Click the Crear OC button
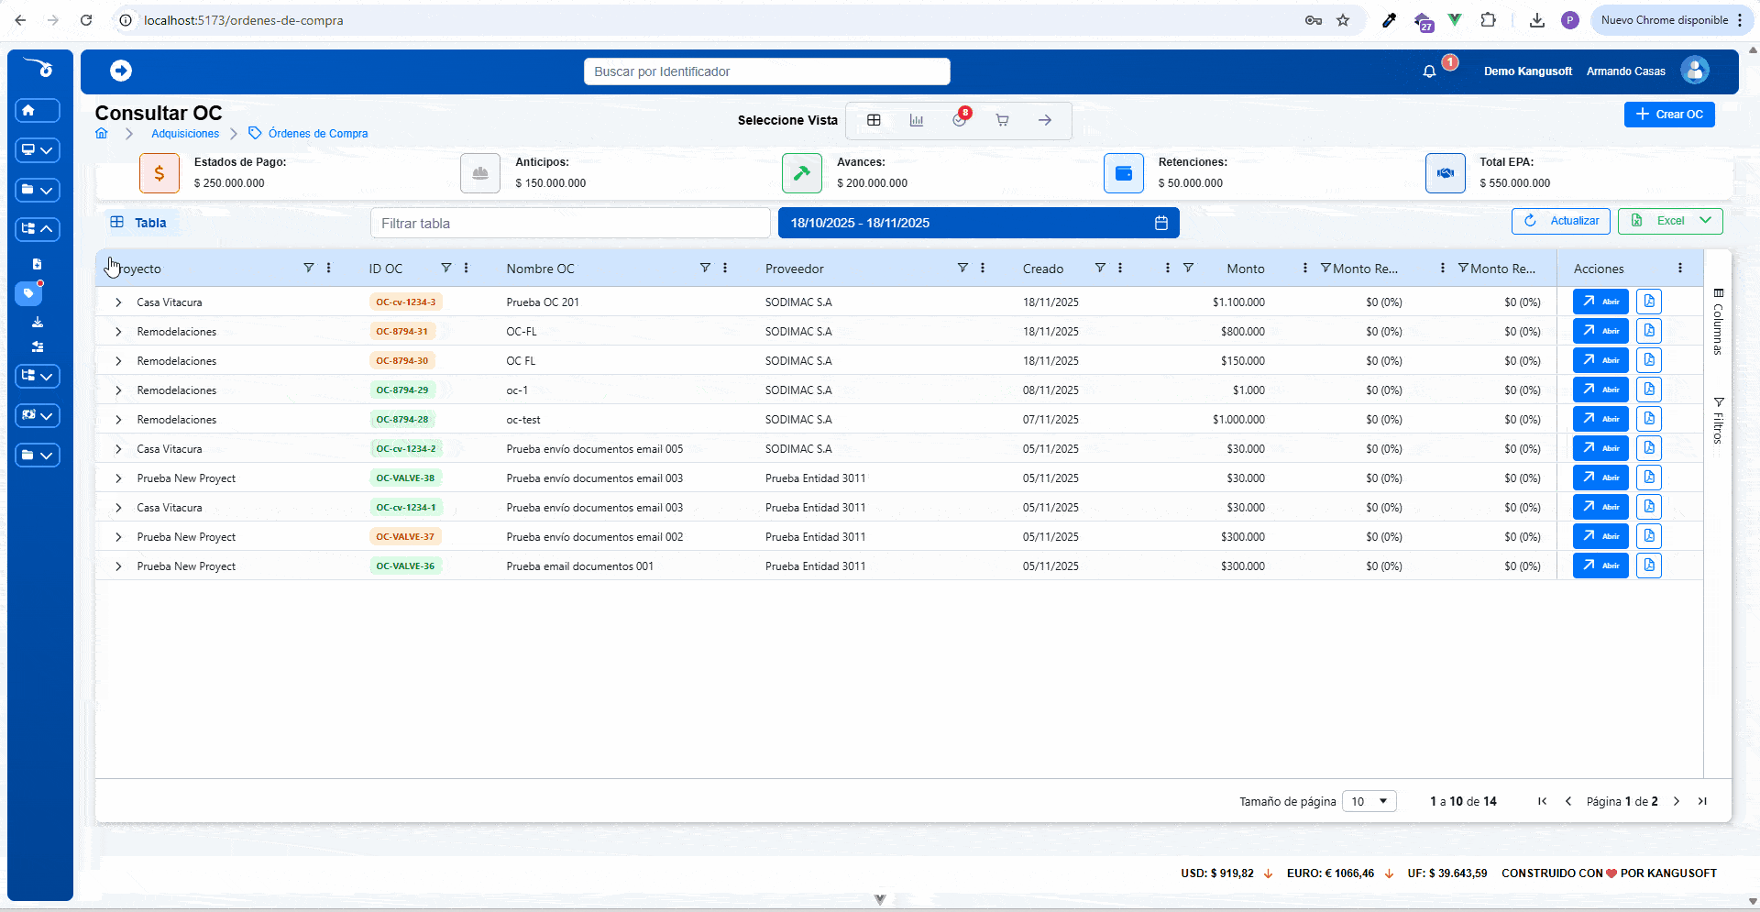Viewport: 1760px width, 912px height. click(1669, 115)
